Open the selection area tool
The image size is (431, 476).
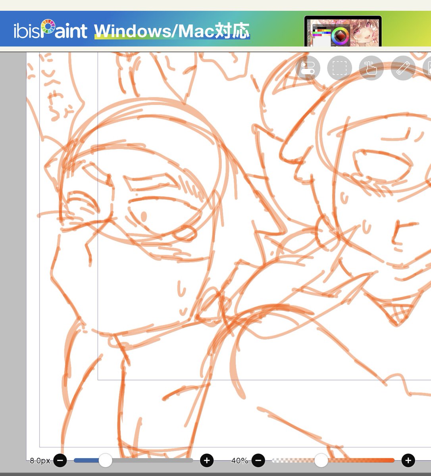339,68
